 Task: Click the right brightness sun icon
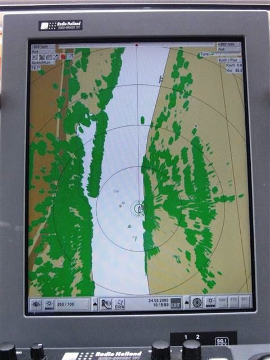(x=210, y=302)
